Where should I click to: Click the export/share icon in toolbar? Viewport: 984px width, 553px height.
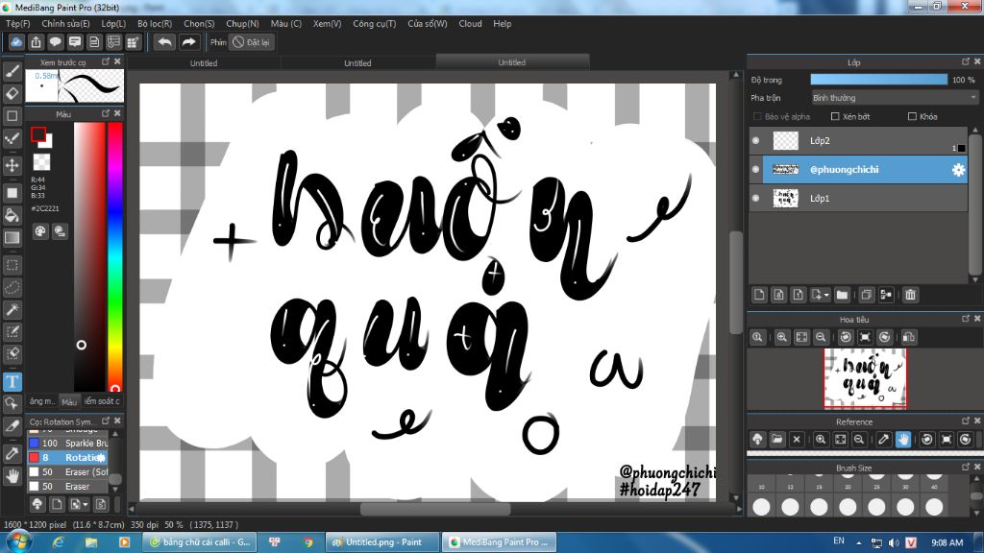tap(36, 42)
